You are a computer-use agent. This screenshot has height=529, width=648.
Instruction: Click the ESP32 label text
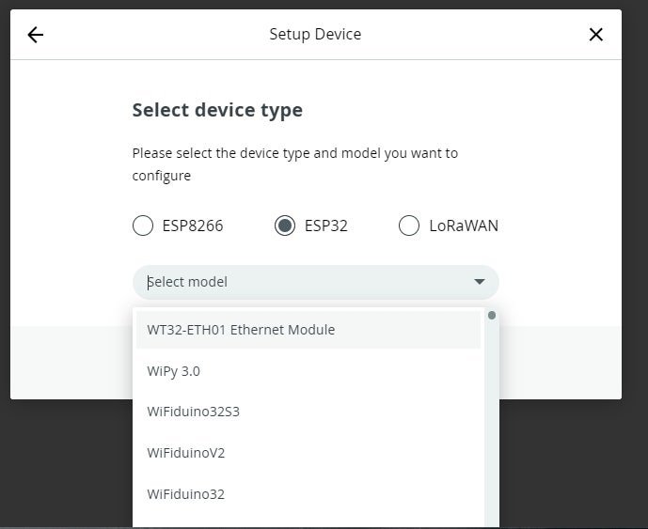coord(326,226)
